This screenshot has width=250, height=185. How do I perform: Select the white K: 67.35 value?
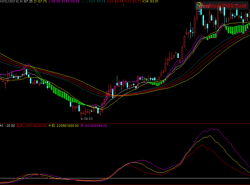(26, 1)
